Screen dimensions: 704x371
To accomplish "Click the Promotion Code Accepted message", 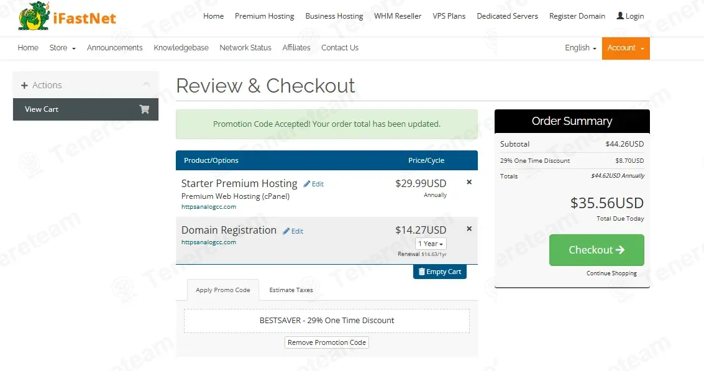I will (327, 124).
